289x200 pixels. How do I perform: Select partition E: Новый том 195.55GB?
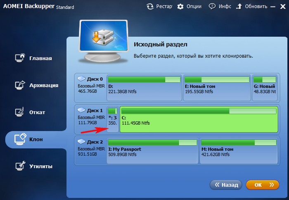[217, 88]
